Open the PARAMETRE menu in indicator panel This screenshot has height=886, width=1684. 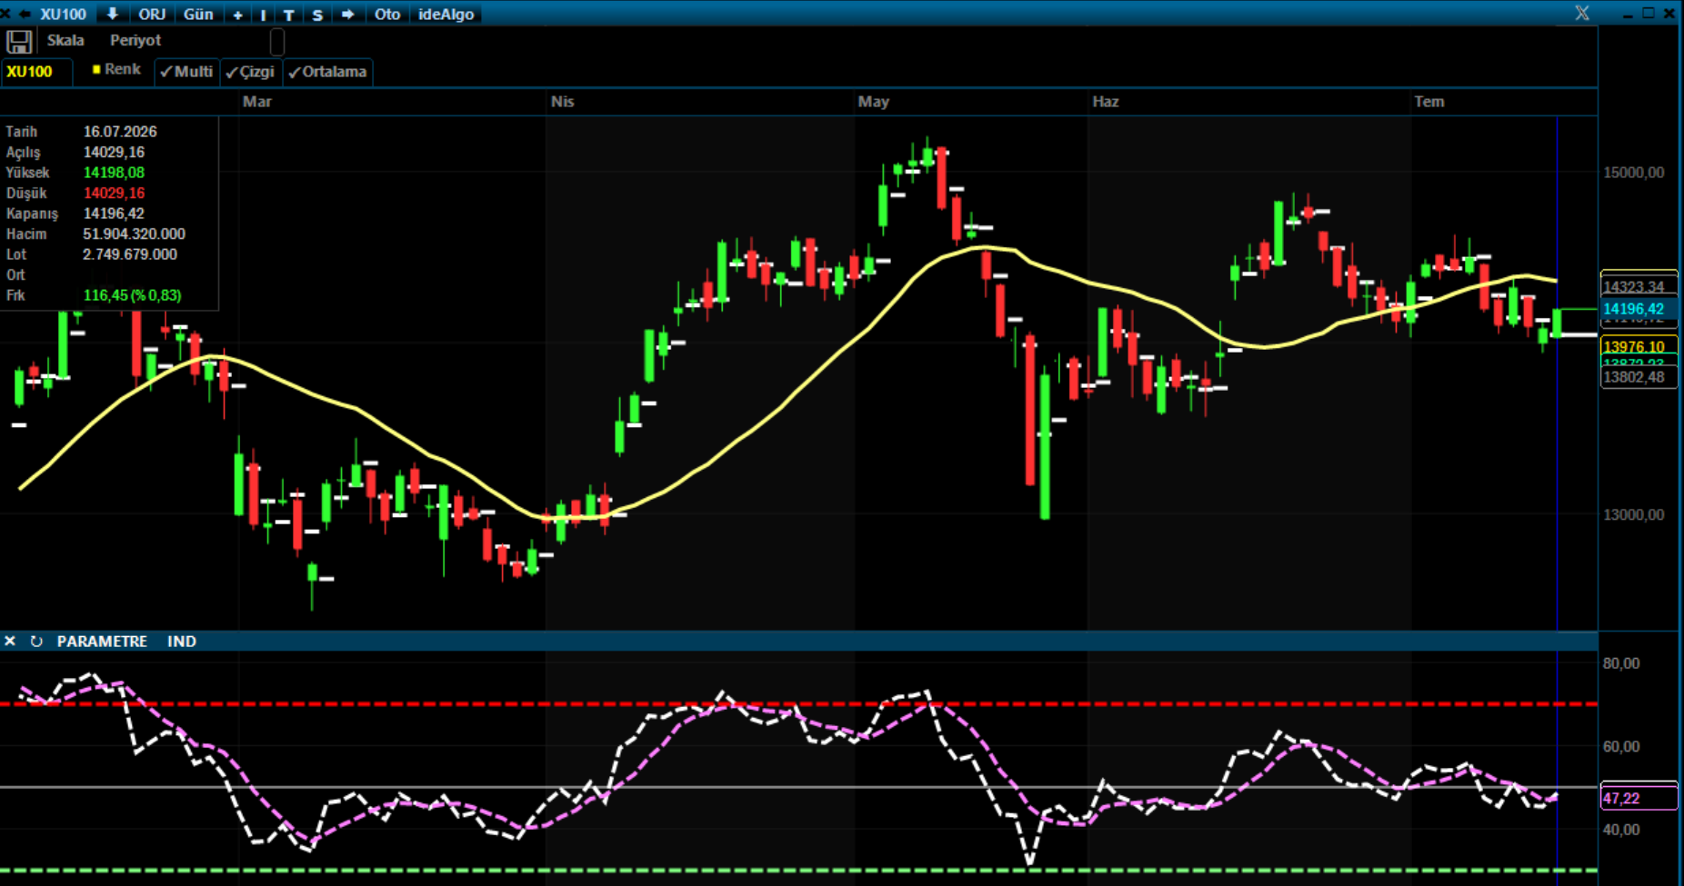point(102,642)
